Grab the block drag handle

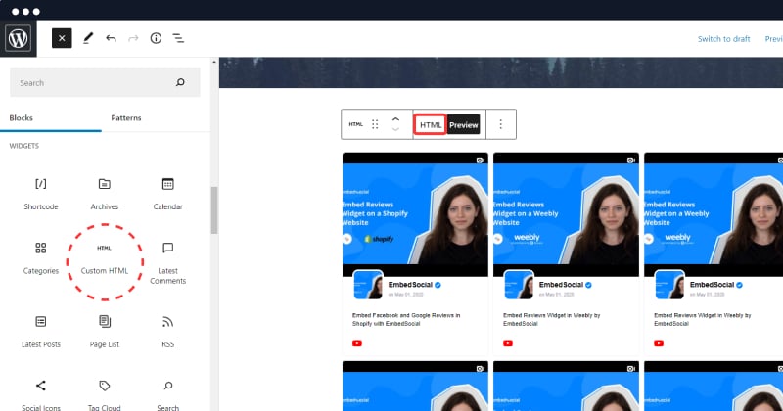(375, 124)
